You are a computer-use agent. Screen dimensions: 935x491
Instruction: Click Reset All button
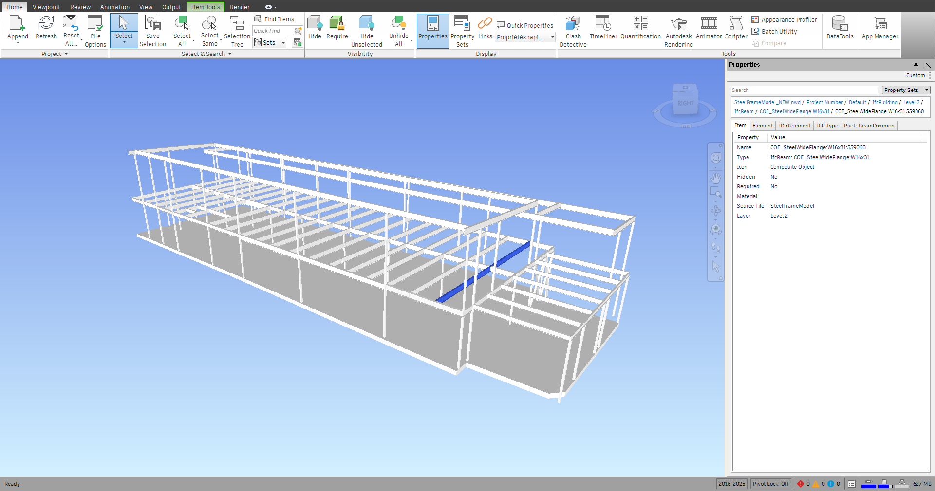[71, 31]
